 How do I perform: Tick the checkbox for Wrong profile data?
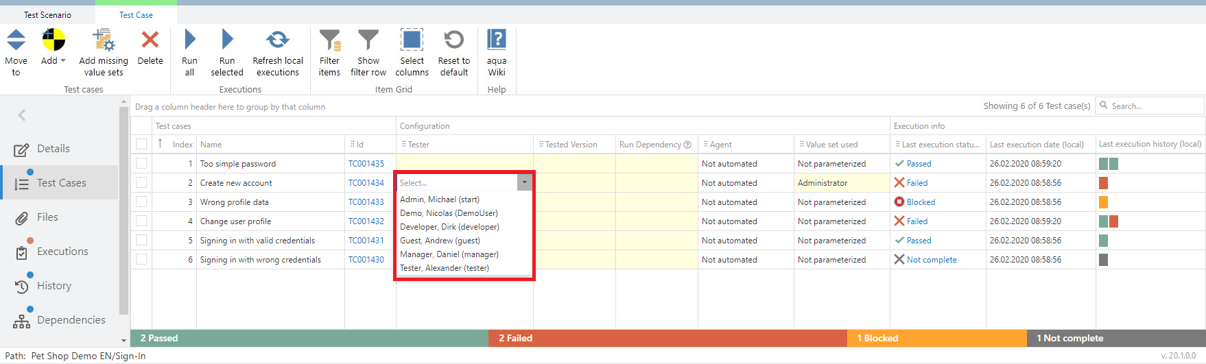141,202
